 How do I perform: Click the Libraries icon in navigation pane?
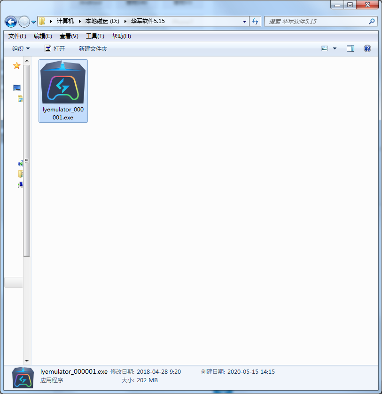[20, 99]
